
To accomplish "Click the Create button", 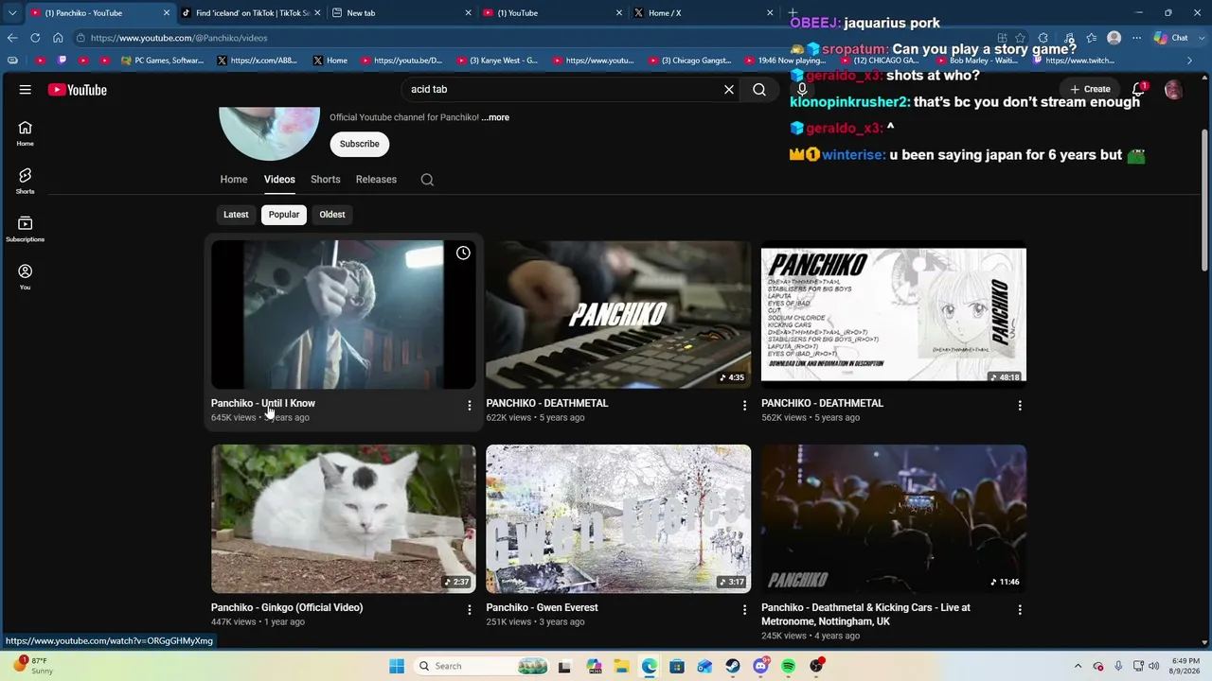I will (1090, 90).
